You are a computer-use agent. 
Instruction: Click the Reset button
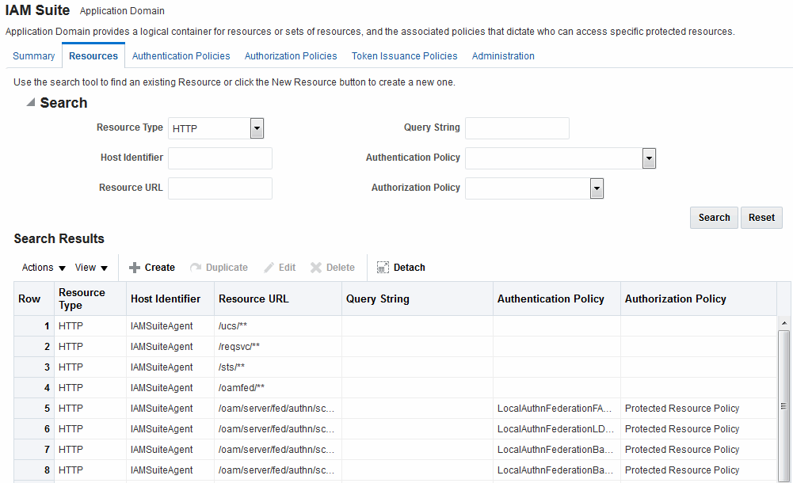point(761,218)
